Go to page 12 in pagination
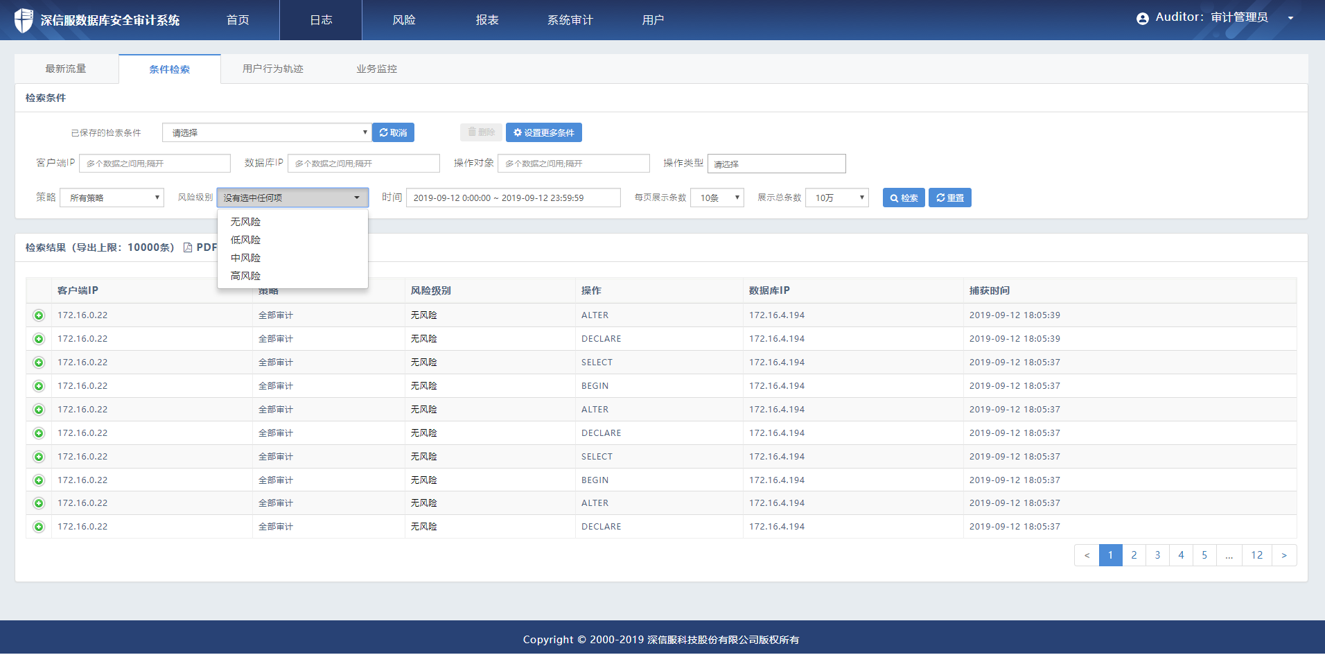1325x655 pixels. pyautogui.click(x=1256, y=555)
